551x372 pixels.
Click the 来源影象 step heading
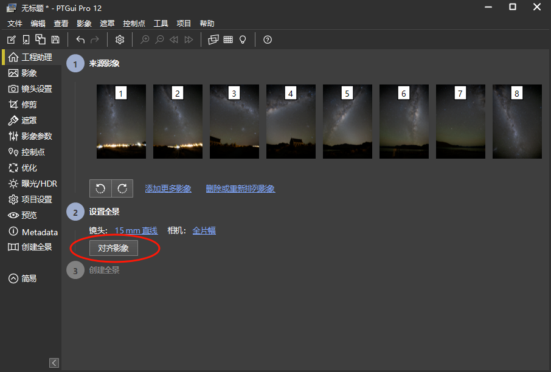tap(105, 64)
